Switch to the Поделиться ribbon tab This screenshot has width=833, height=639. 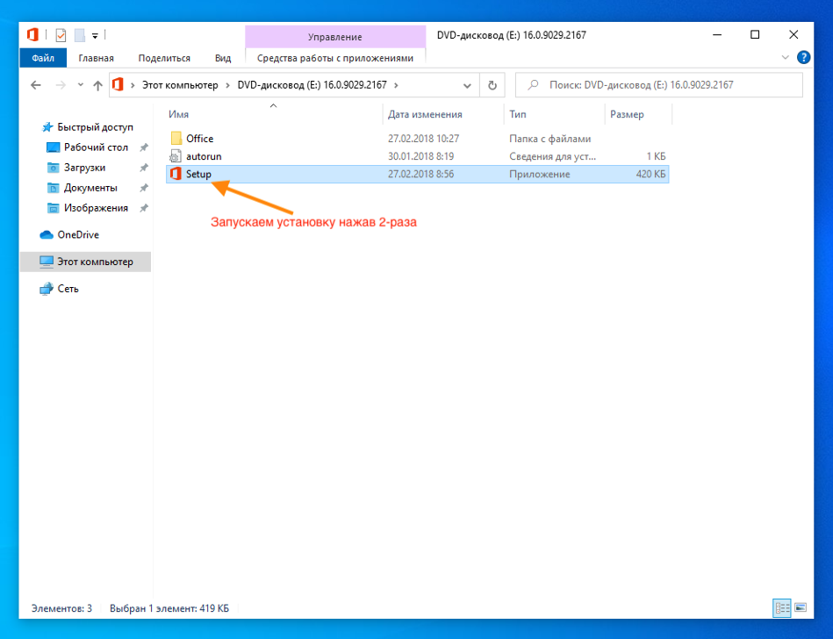(164, 58)
